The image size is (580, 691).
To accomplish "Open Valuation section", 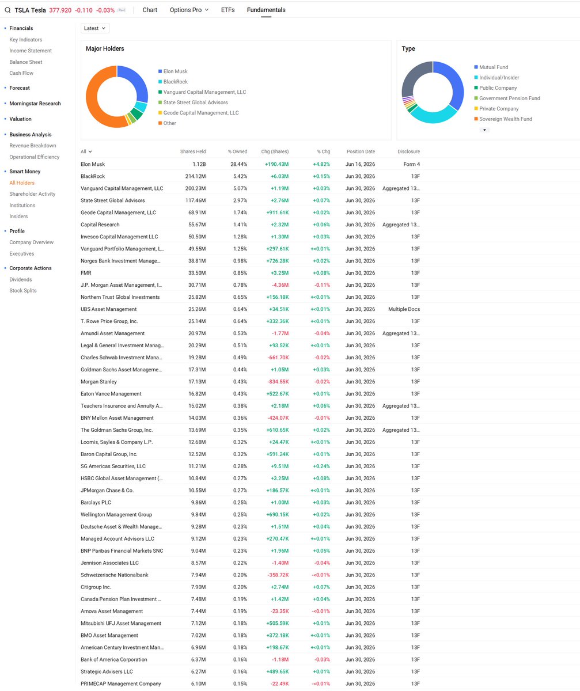I will click(x=21, y=119).
